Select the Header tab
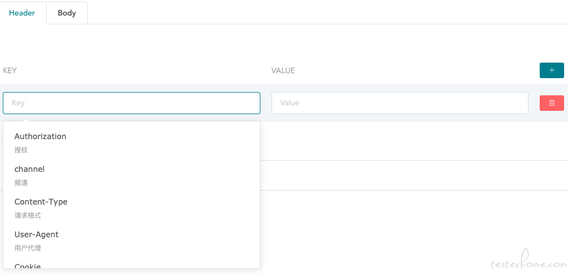Screen dimensions: 568x276 (22, 13)
